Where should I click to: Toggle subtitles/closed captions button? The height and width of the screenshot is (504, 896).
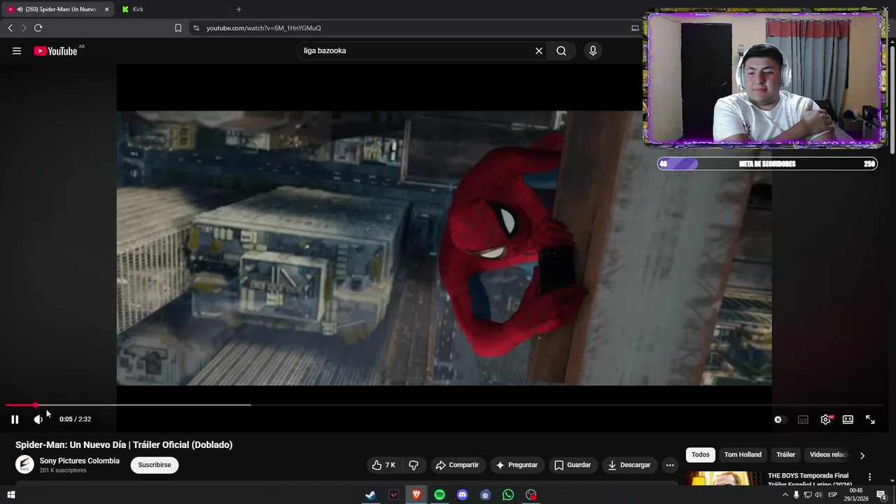click(803, 419)
